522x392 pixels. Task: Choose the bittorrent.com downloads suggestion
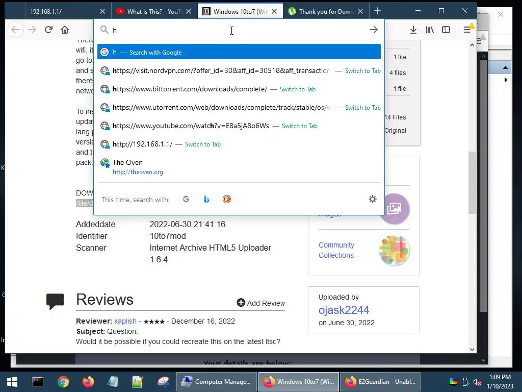[239, 89]
